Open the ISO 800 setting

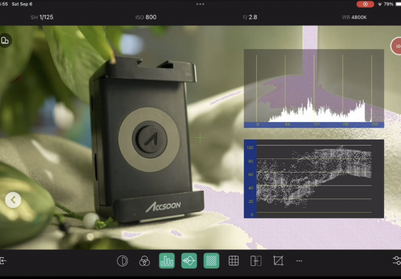click(146, 17)
